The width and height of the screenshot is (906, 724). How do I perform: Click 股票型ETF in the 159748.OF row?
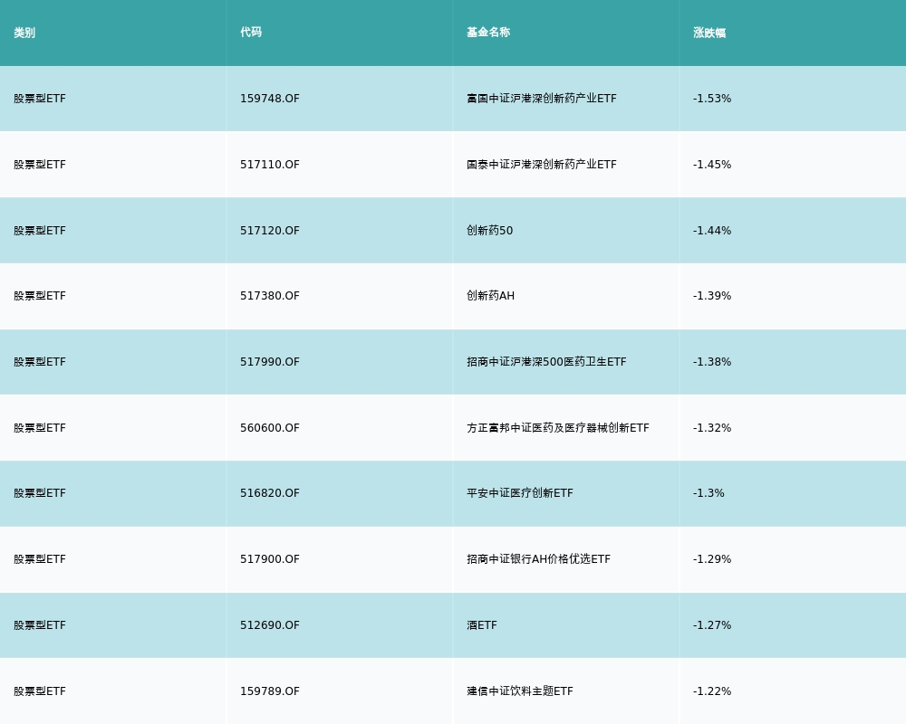[40, 99]
